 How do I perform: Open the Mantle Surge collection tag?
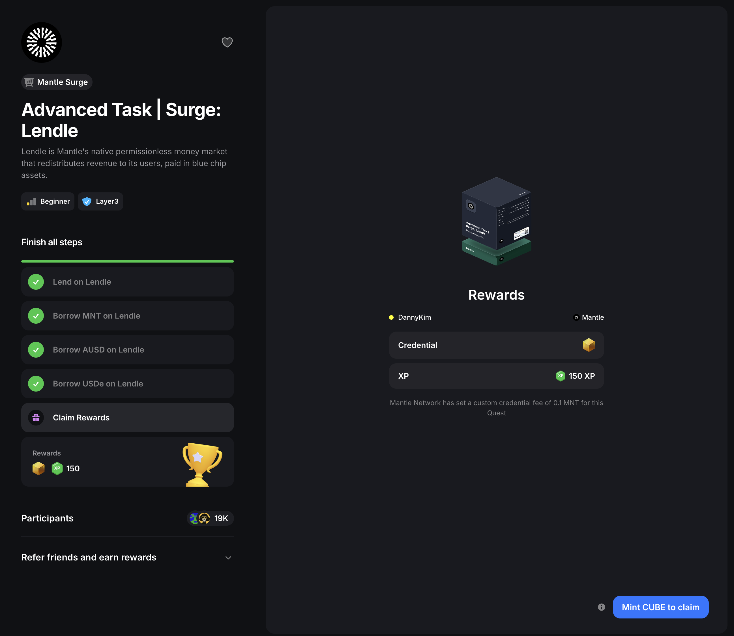tap(57, 82)
